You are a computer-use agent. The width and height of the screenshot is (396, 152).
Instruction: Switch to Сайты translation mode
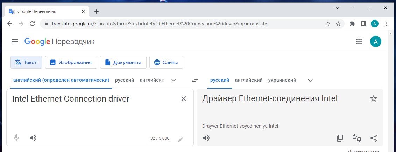[x=167, y=62]
